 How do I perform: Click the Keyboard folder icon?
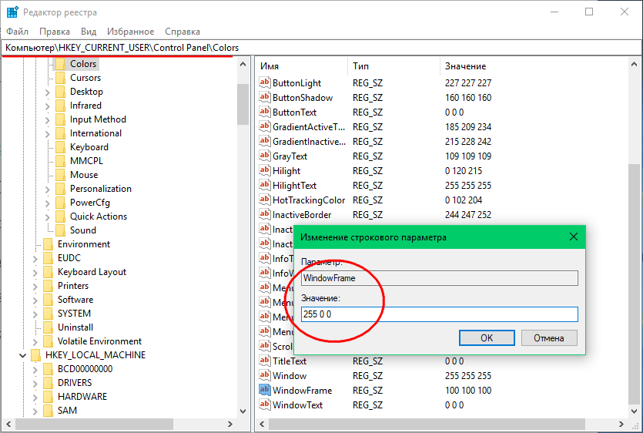coord(60,147)
